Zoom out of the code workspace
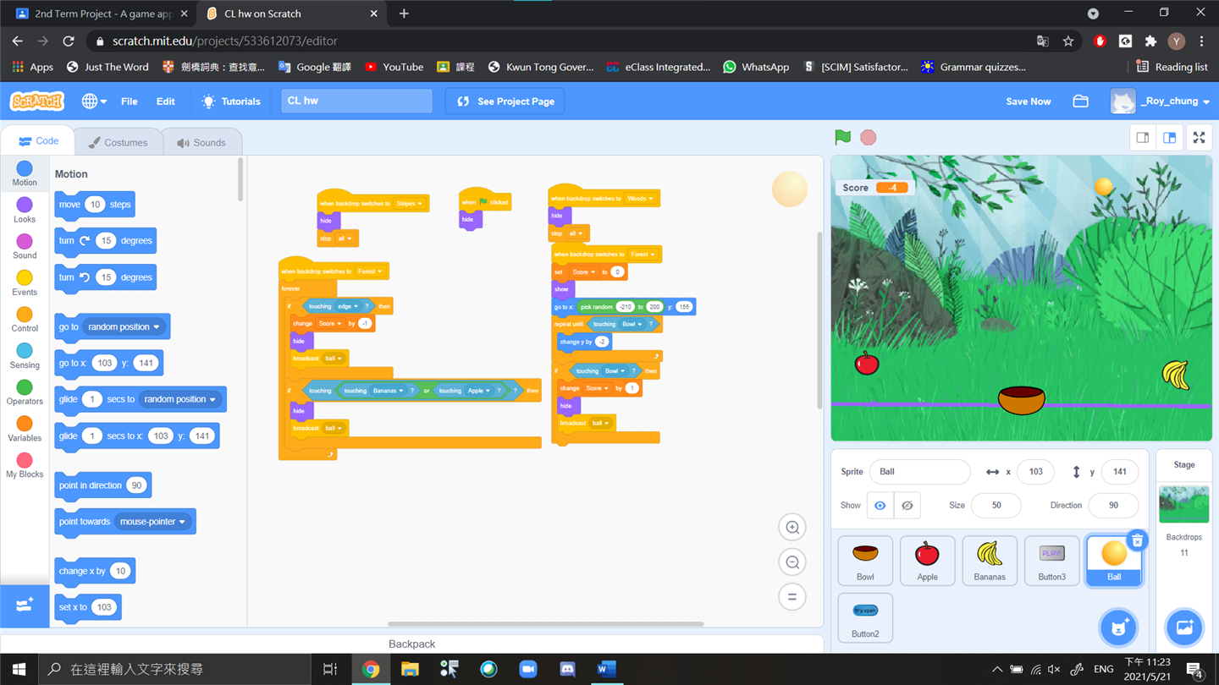 coord(792,562)
